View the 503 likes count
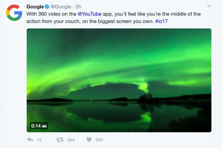222x149 pixels. pos(99,140)
